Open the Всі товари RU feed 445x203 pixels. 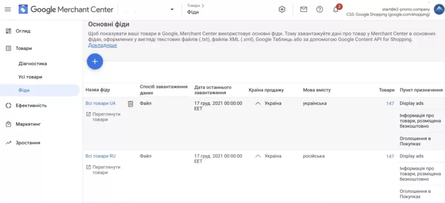[100, 156]
